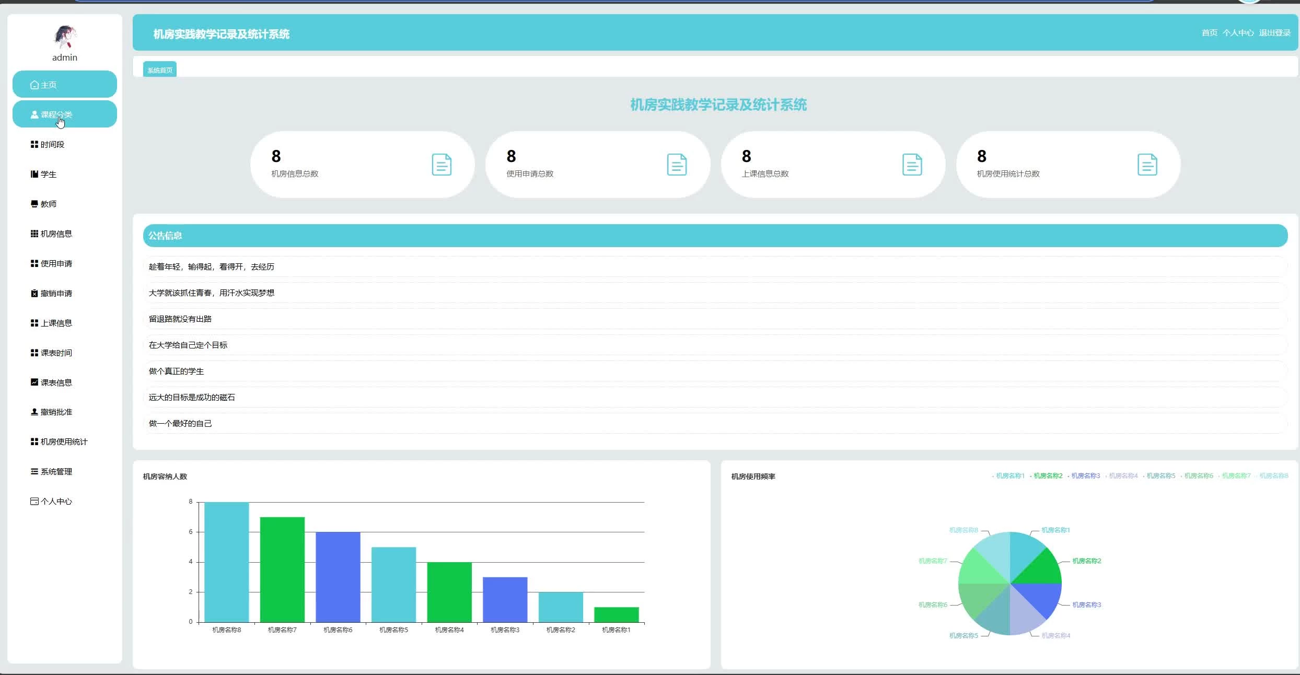Click document icon in 上课信息总数 card
This screenshot has width=1300, height=675.
click(x=912, y=165)
